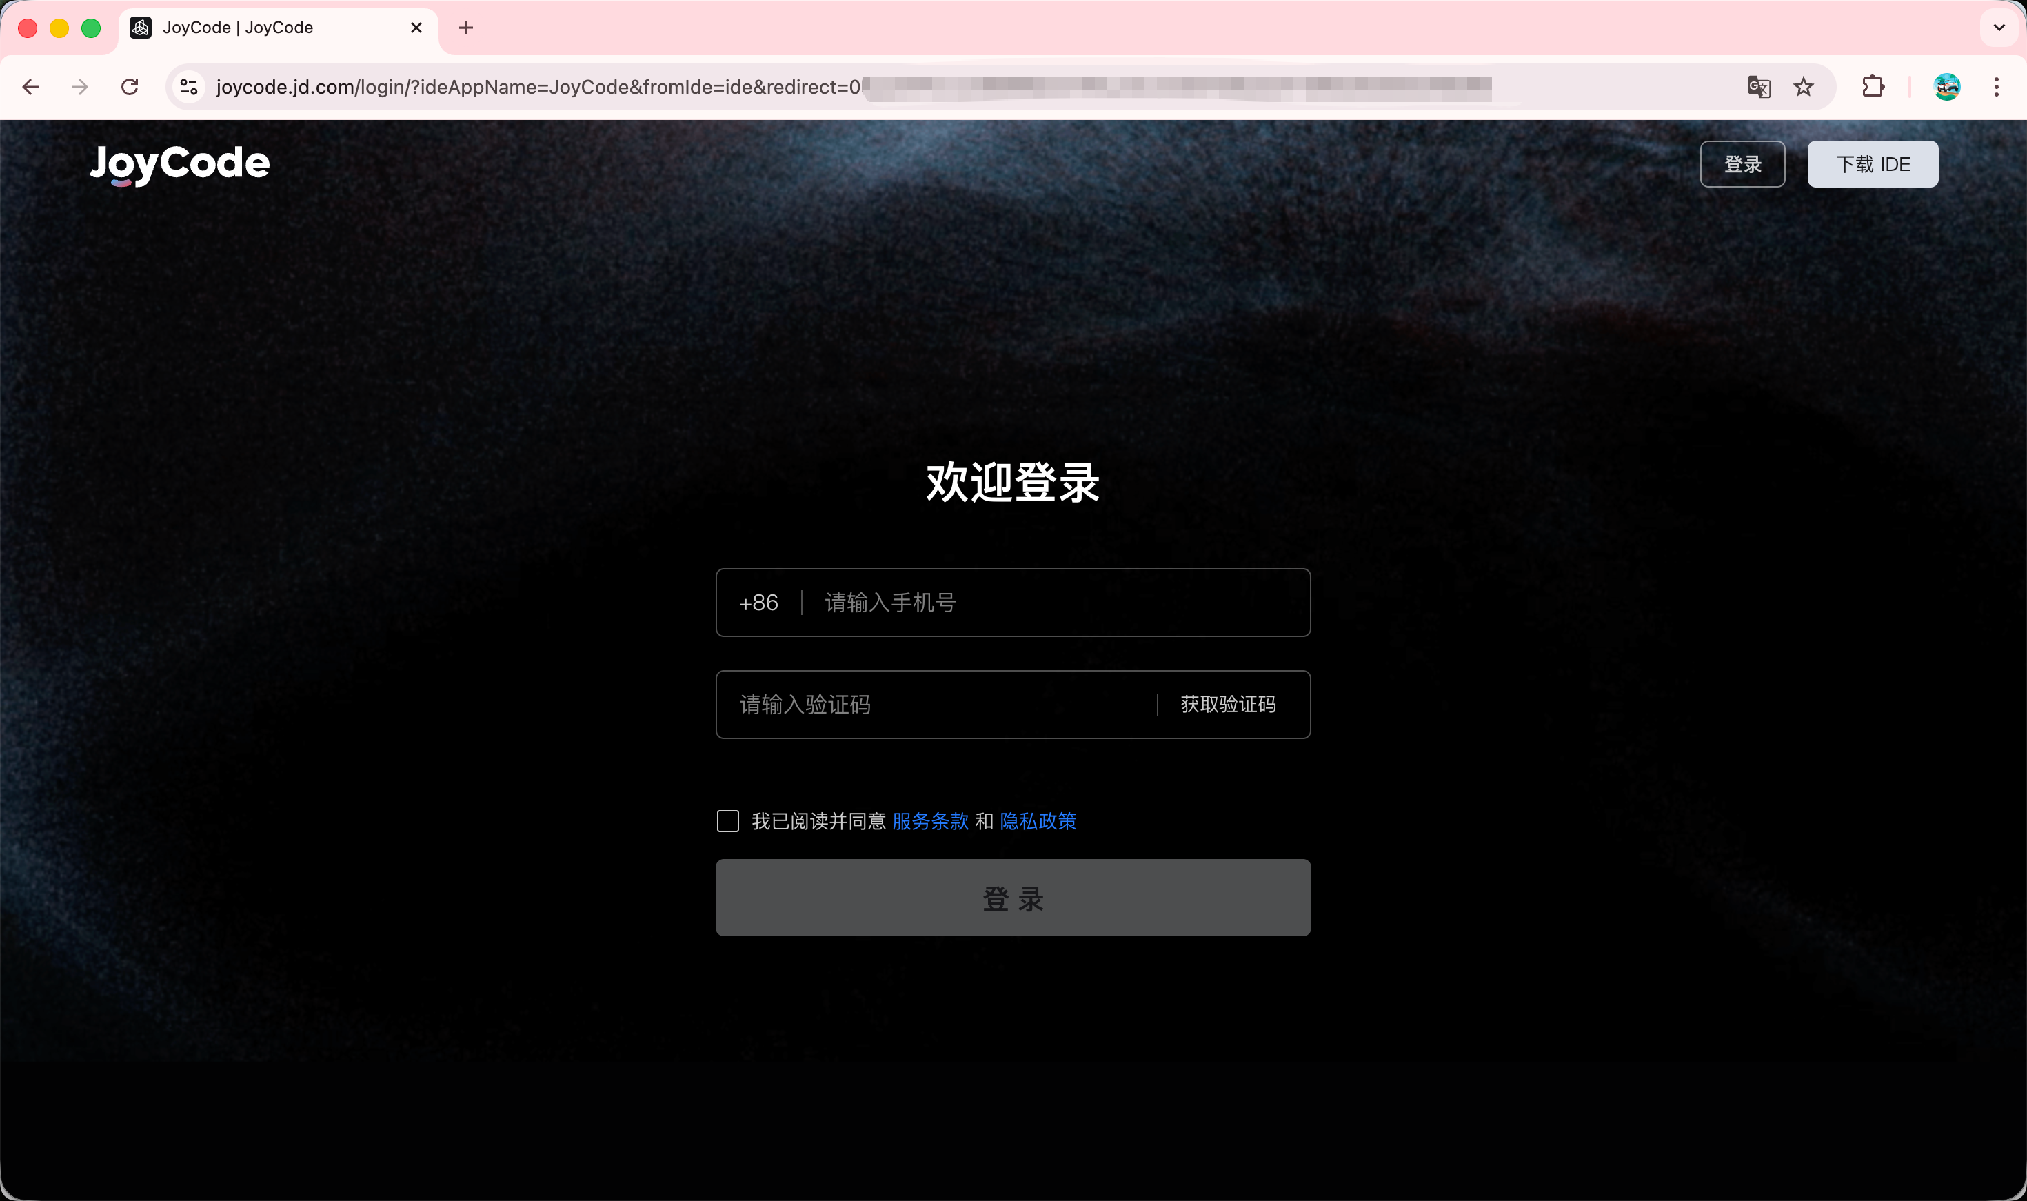
Task: Open Chrome's three-dot menu
Action: [1996, 87]
